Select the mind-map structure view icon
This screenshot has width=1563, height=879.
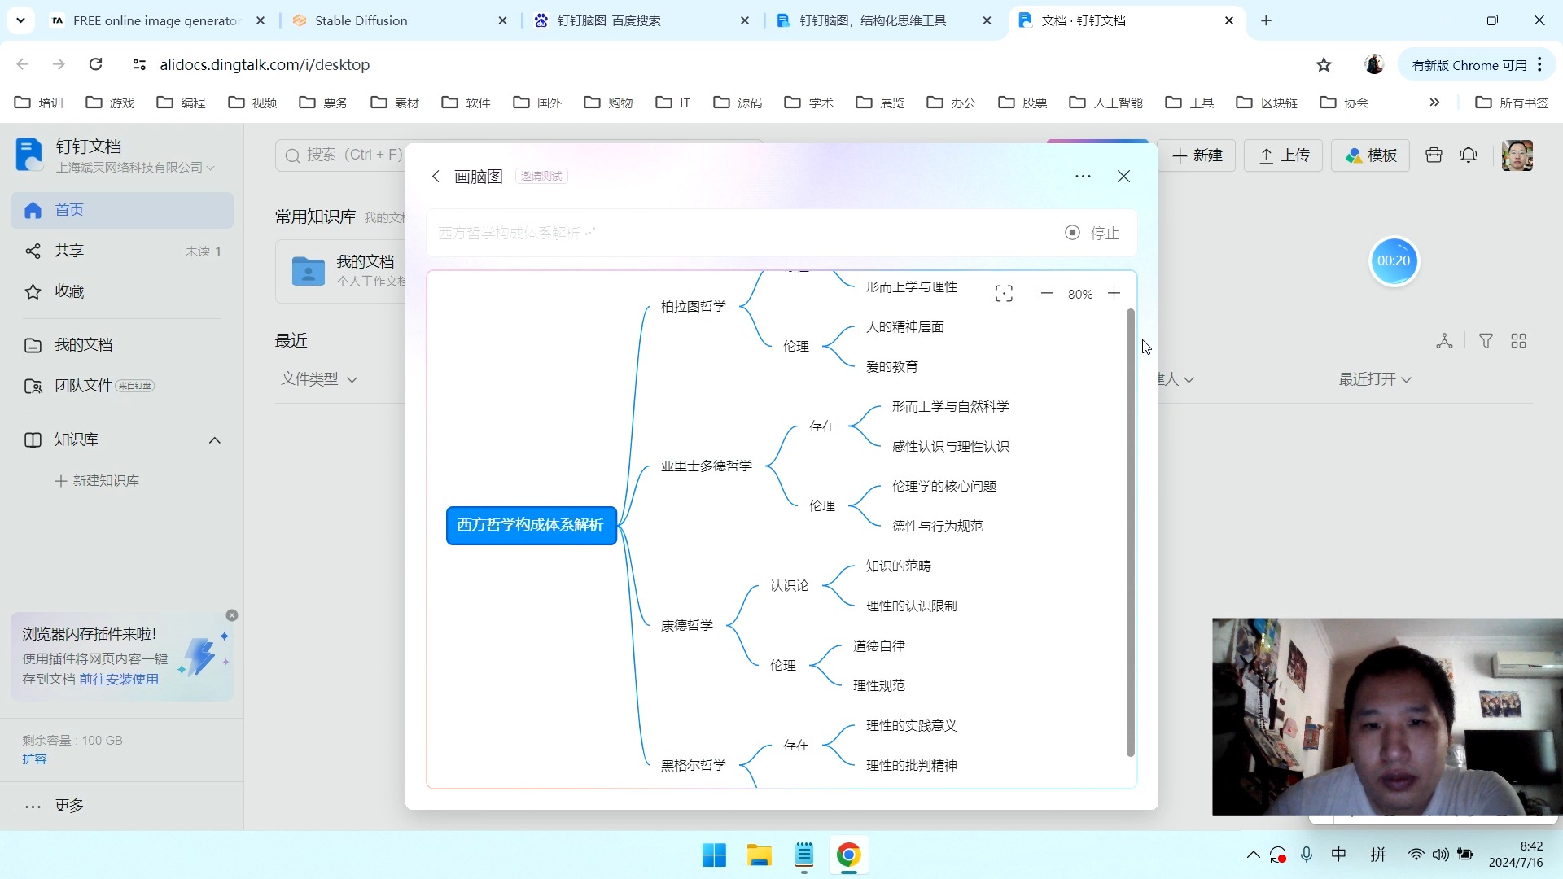[1444, 340]
